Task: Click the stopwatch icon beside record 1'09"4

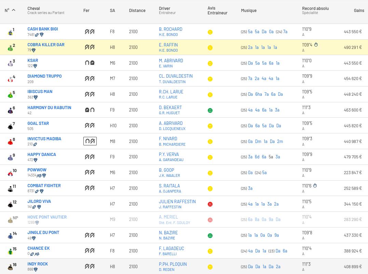Action: (x=316, y=45)
